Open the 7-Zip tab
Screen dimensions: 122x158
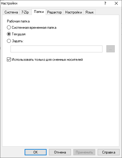click(x=25, y=12)
